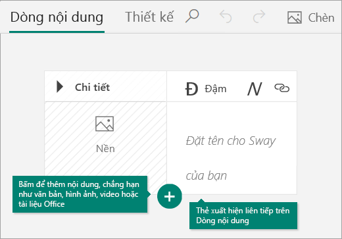The height and width of the screenshot is (239, 342).
Task: Click the Thẻ xuất hiện liên tiếp tooltip
Action: coord(243,215)
